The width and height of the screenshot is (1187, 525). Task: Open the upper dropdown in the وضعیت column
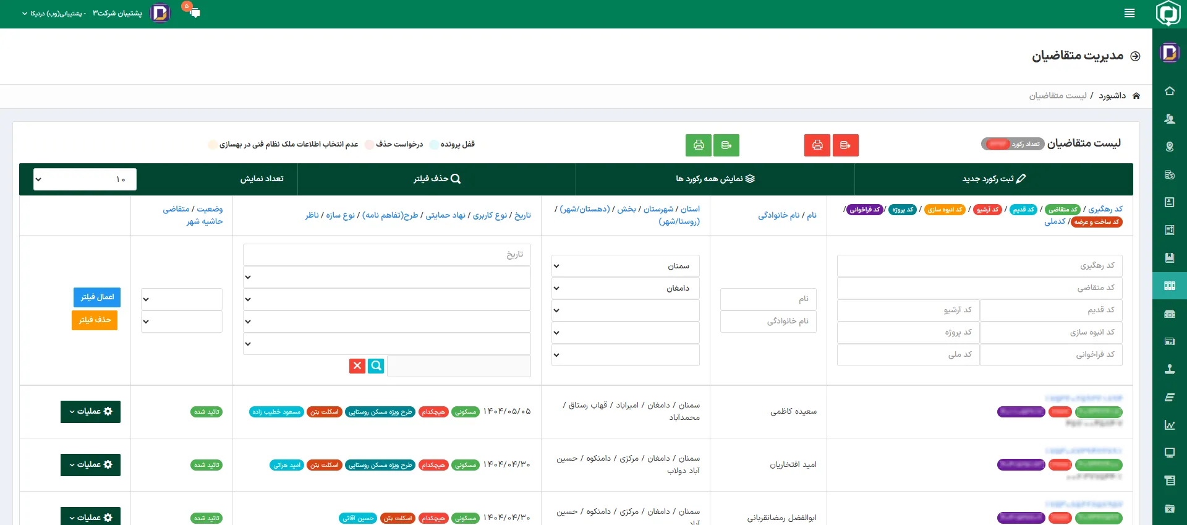[182, 299]
